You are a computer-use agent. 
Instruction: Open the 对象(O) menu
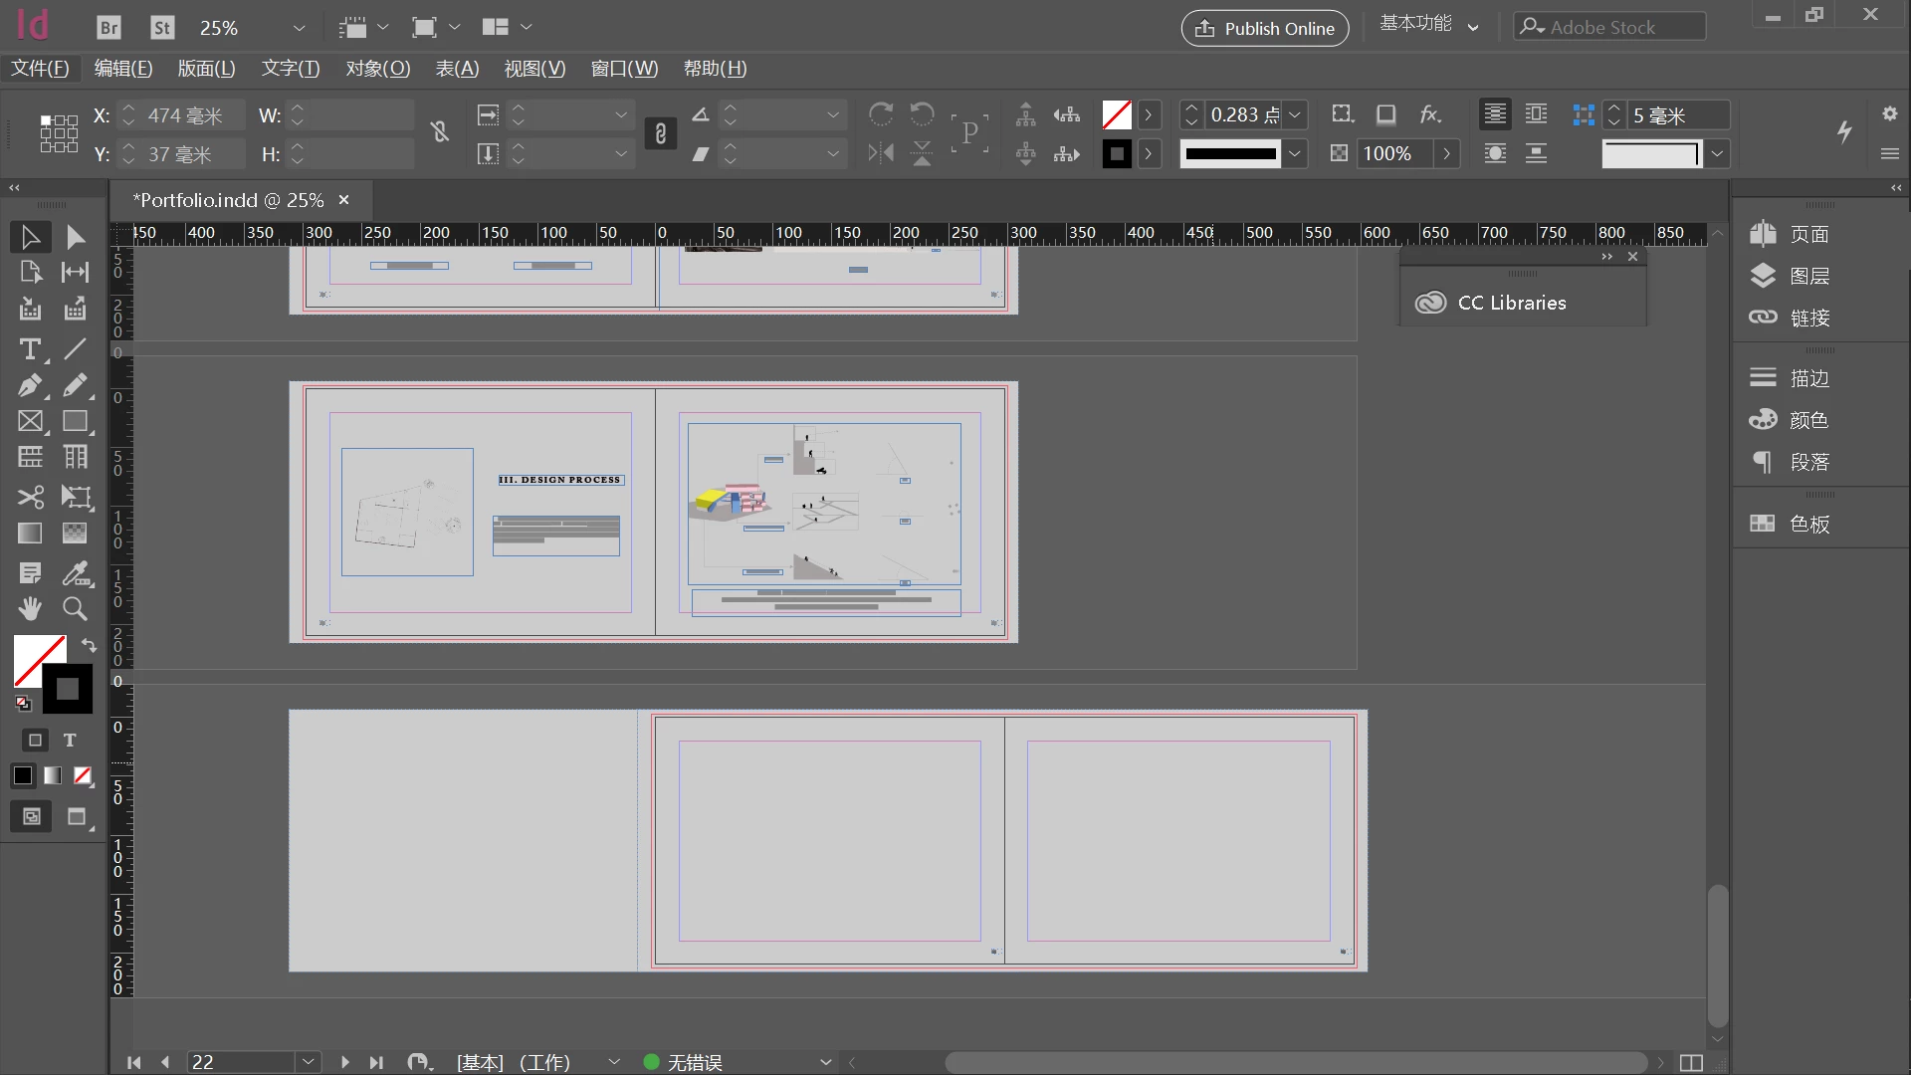[377, 69]
